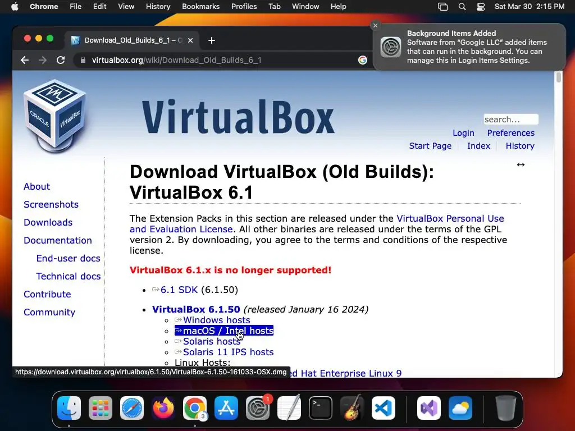Click the site lock icon in the address bar
Viewport: 575px width, 431px height.
tap(83, 60)
